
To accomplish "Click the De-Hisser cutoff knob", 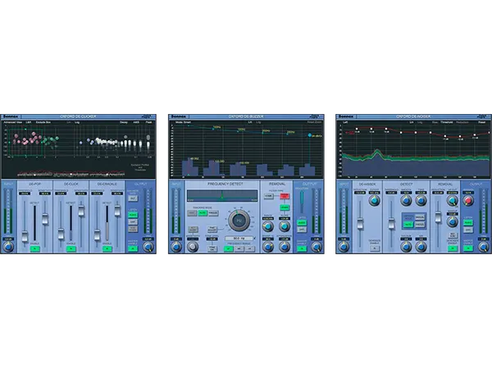I will pyautogui.click(x=374, y=200).
